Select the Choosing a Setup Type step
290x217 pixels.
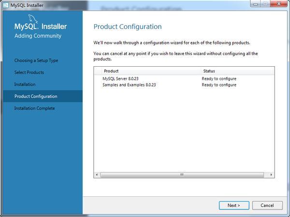(36, 60)
